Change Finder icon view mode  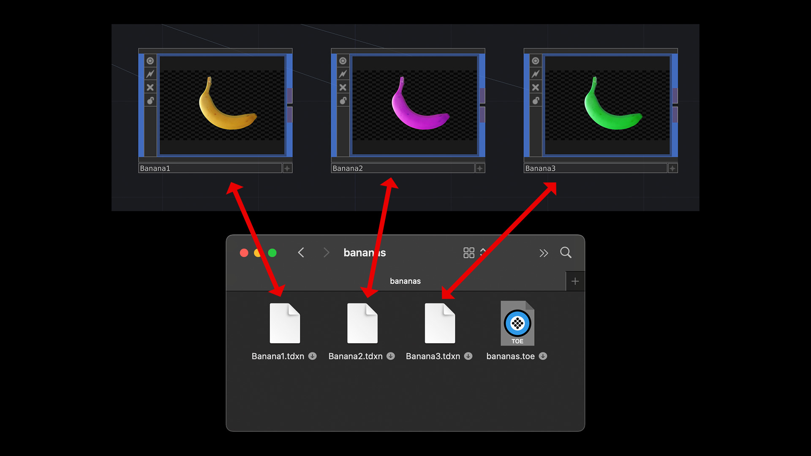pos(474,252)
